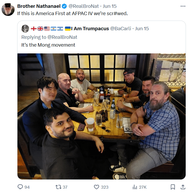Click the reply speech bubble icon

click(x=20, y=187)
